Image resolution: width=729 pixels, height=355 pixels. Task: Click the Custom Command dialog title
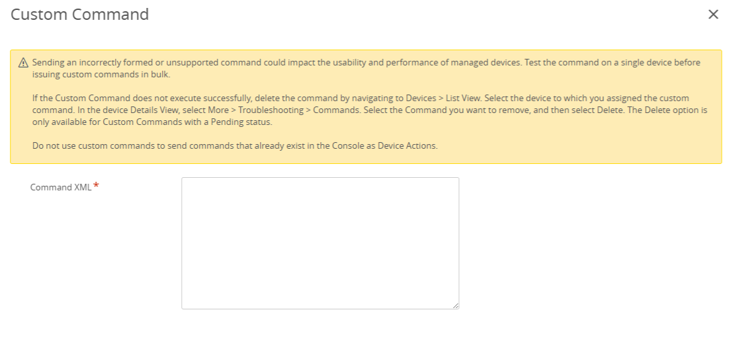pos(80,15)
